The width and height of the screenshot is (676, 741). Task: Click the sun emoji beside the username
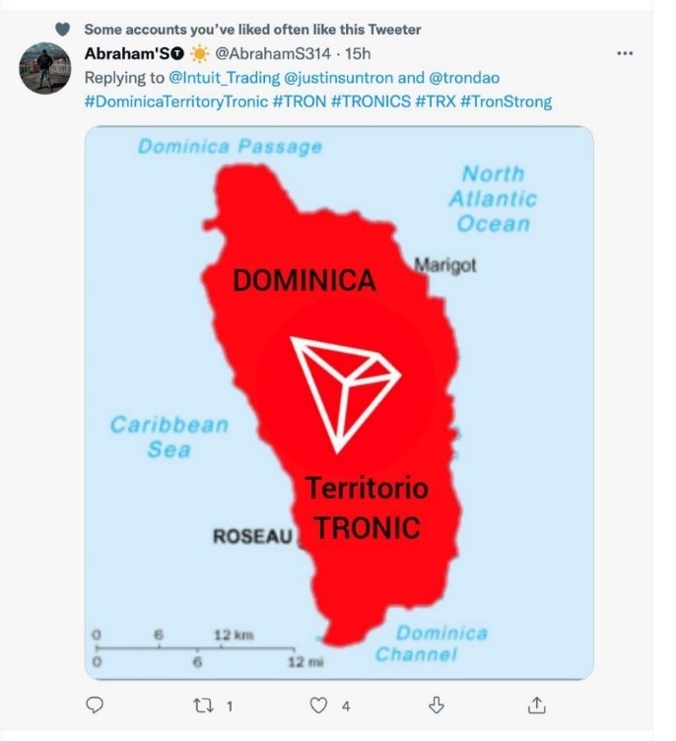199,53
